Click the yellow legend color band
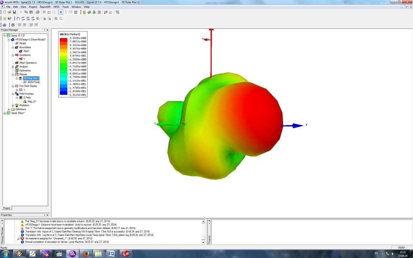Viewport: 413px width, 258px height. (x=64, y=54)
